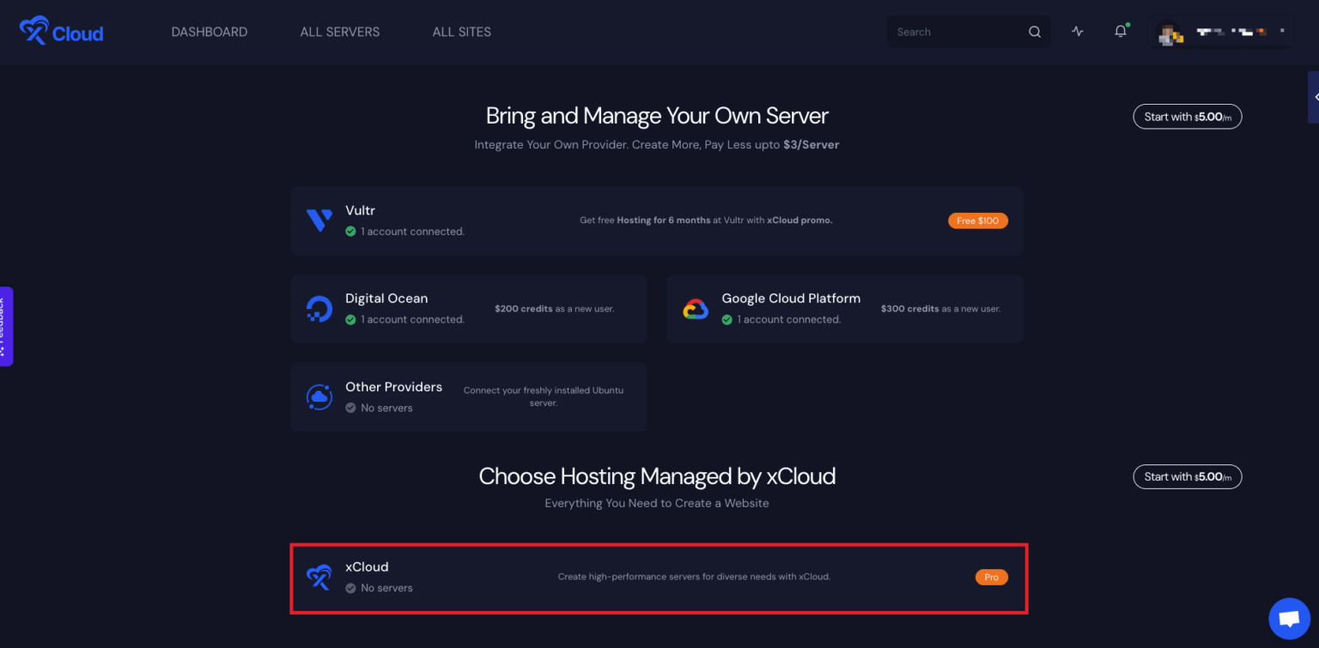Click the top Start with $5.00/m button
The image size is (1319, 648).
1187,116
